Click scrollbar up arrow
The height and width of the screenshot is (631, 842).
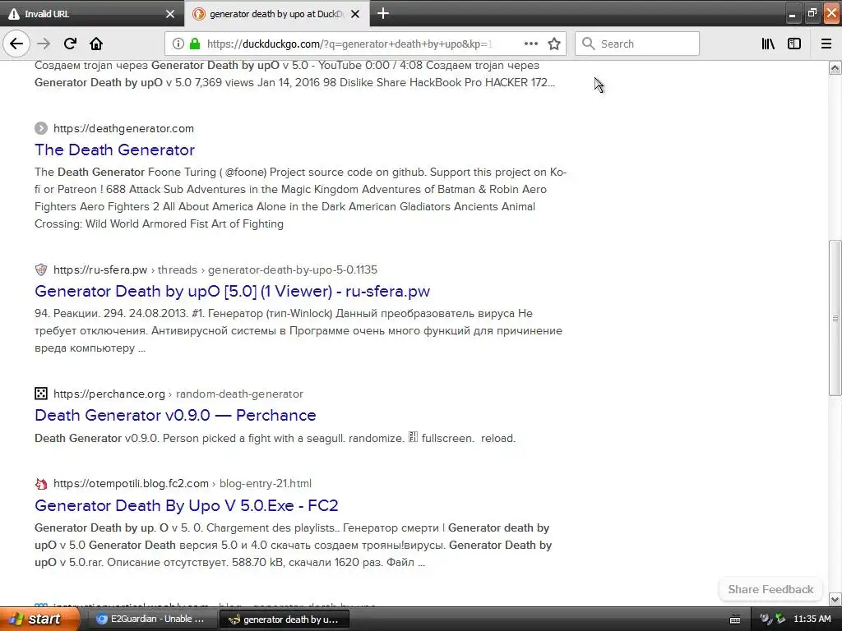835,67
